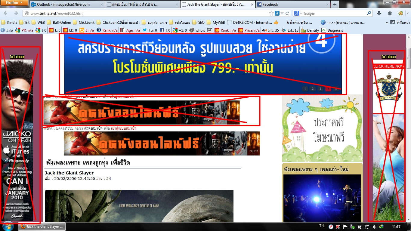
Task: Open the Clickbank bookmark folder
Action: (x=84, y=22)
